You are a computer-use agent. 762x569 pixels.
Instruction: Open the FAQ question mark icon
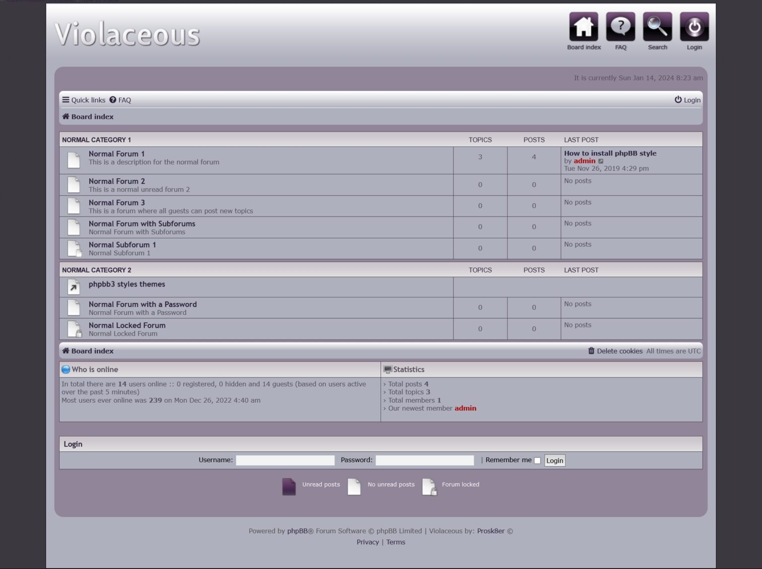[x=620, y=27]
